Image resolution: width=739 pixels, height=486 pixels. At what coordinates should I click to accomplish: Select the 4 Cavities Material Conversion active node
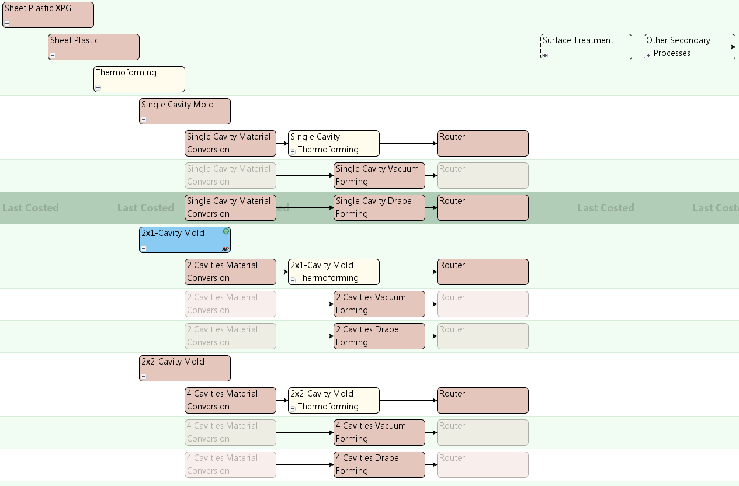pos(230,400)
